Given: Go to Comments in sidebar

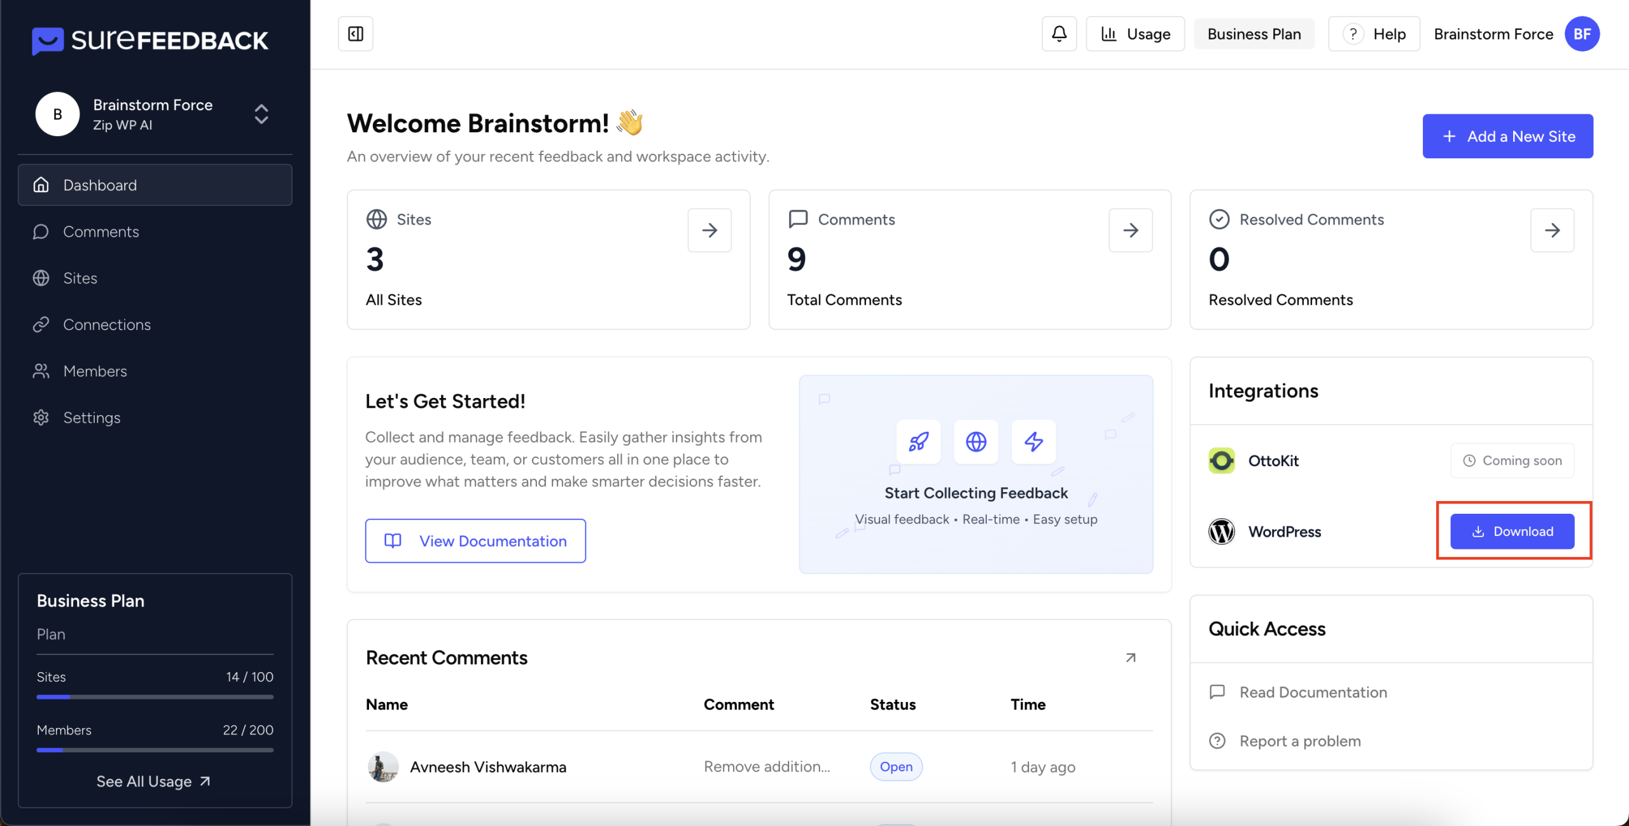Looking at the screenshot, I should coord(101,231).
